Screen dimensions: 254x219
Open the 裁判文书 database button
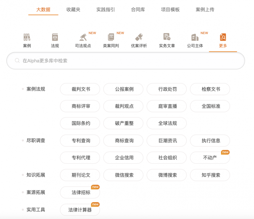[80, 89]
